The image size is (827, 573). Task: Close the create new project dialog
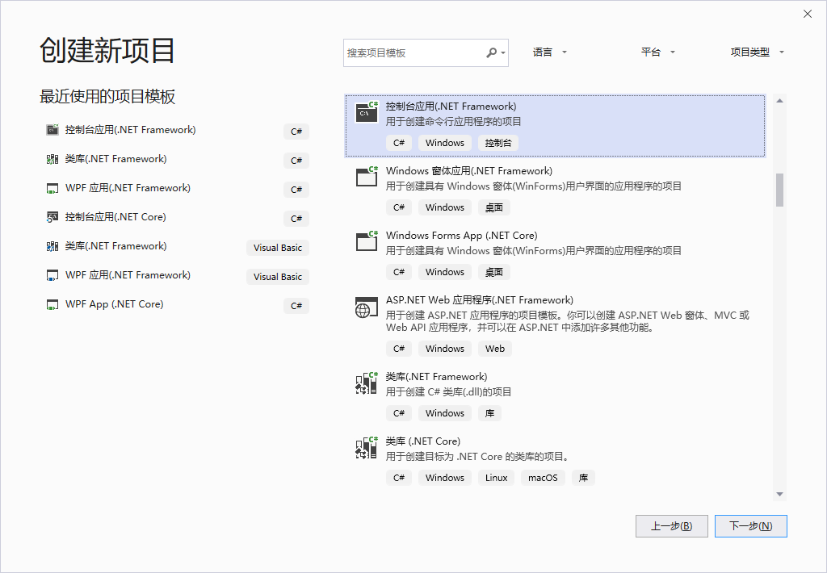(808, 14)
